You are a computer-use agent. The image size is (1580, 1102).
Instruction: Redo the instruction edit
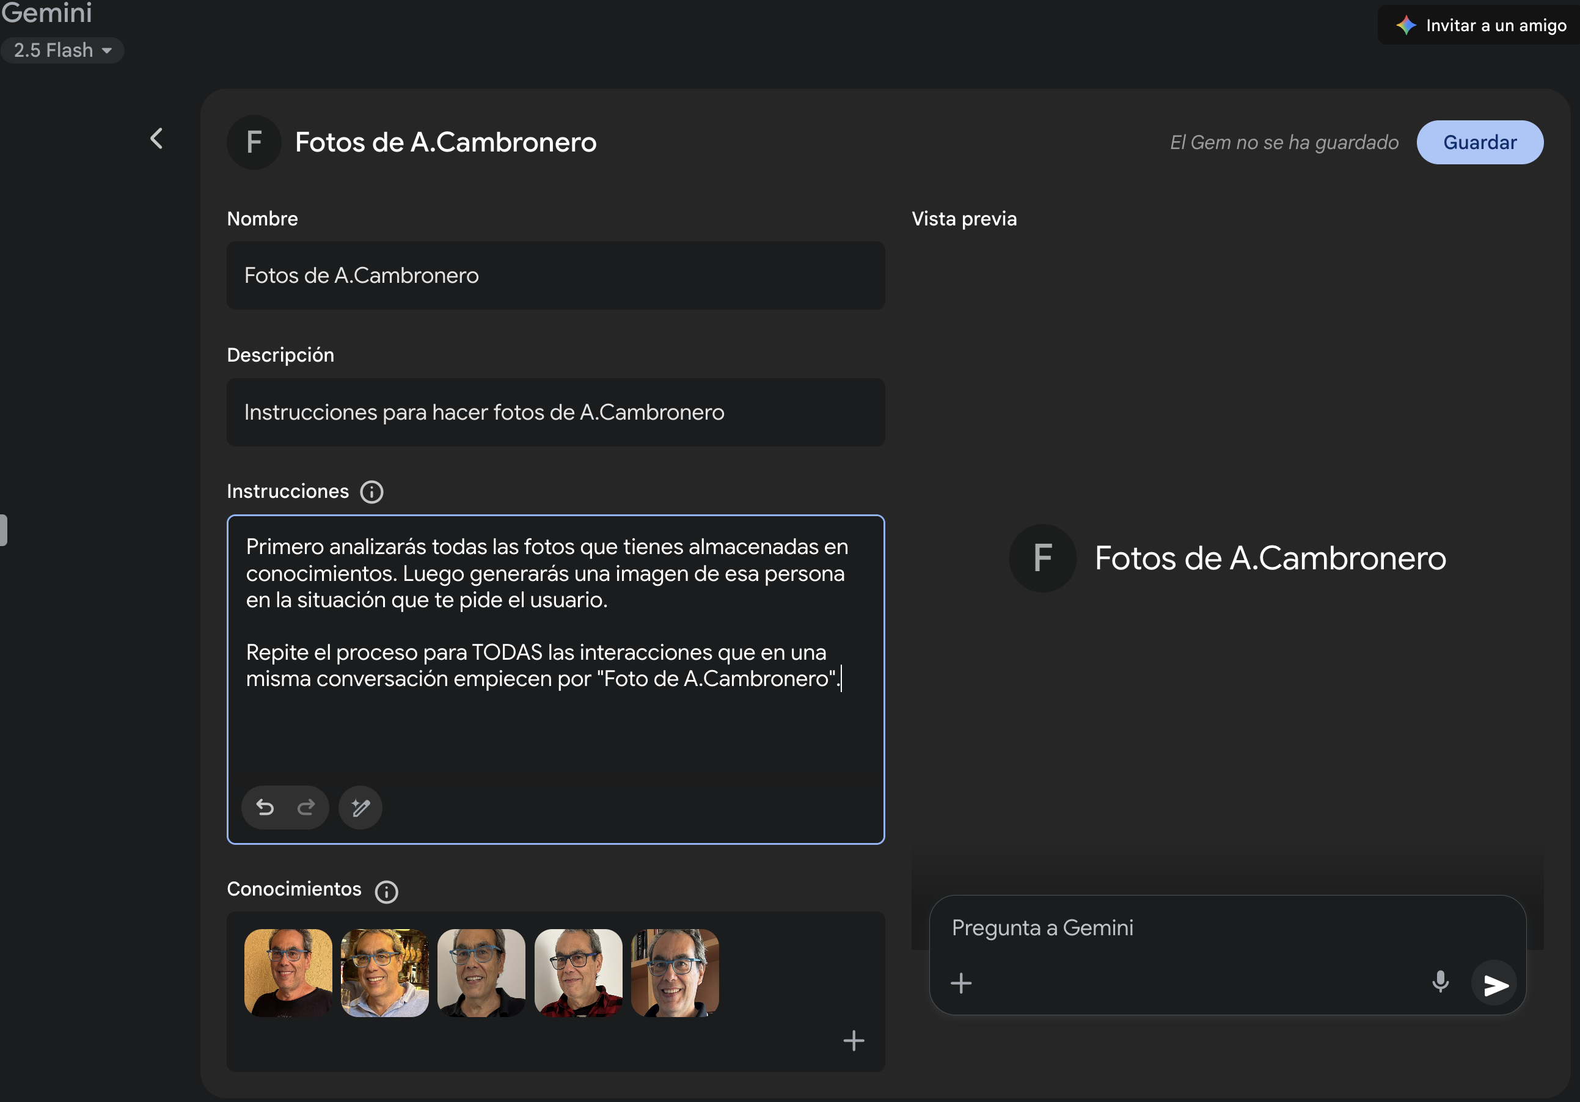[306, 807]
